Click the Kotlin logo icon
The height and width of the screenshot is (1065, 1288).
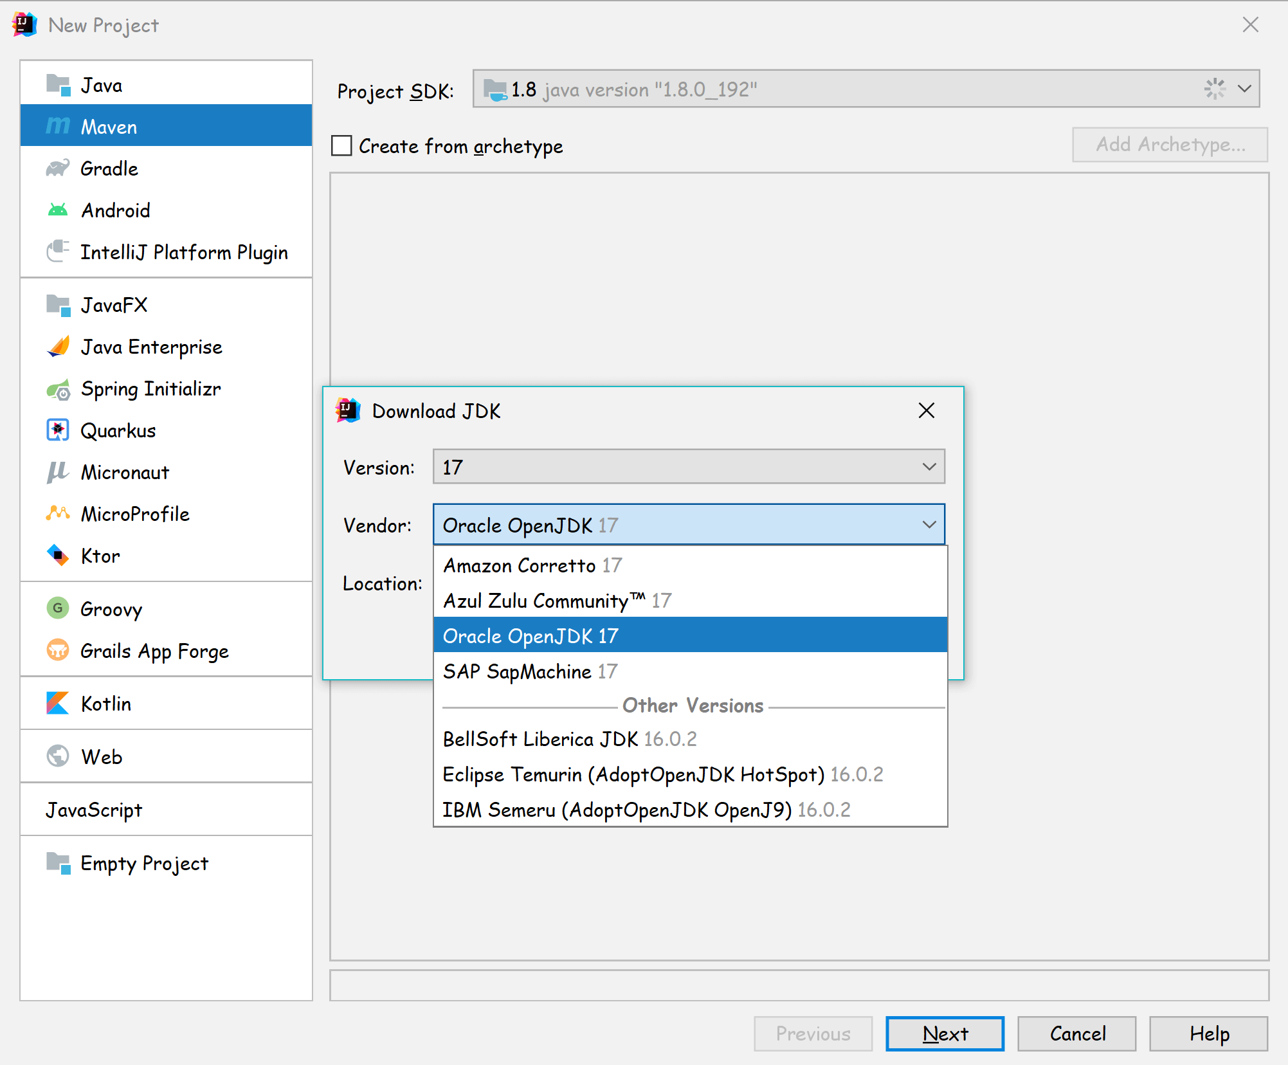[58, 703]
